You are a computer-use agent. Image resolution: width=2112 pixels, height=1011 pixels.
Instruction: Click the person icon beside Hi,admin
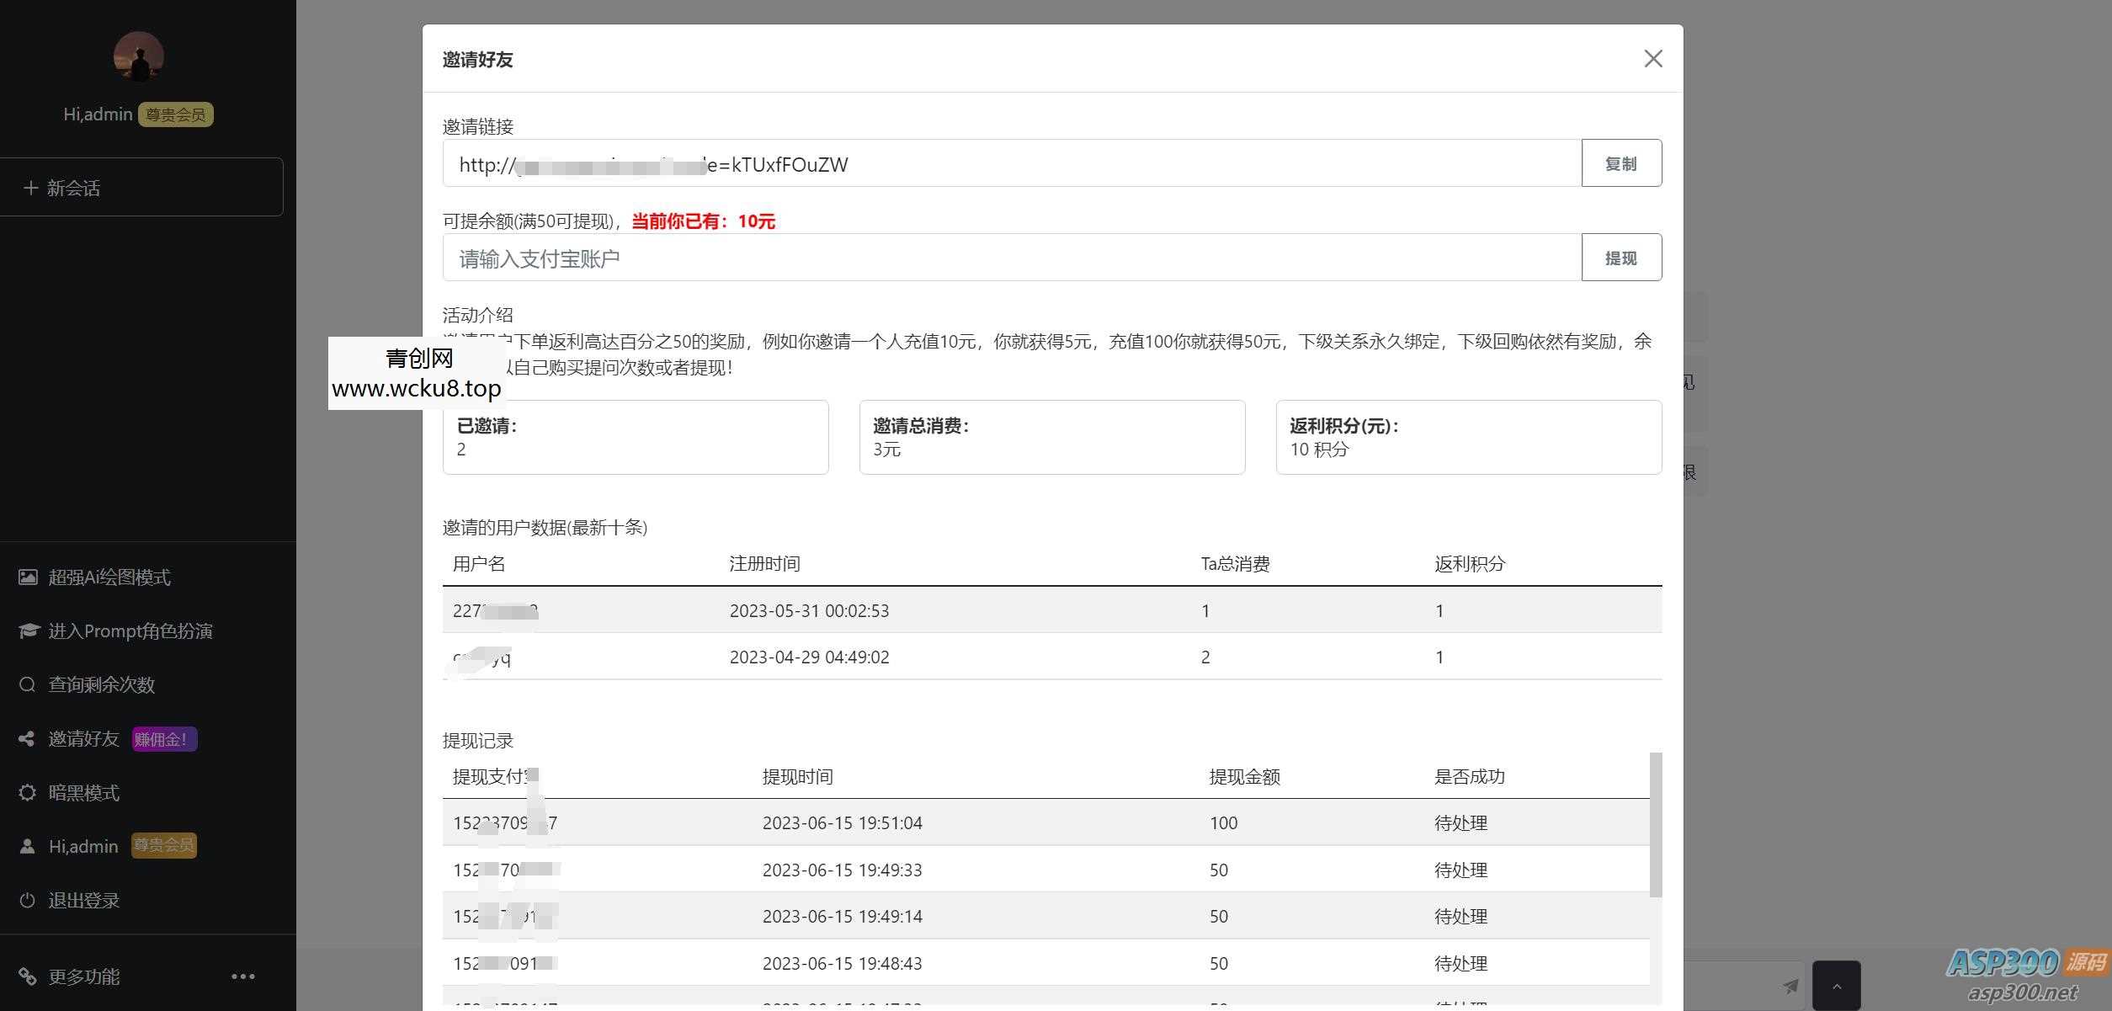pyautogui.click(x=28, y=846)
